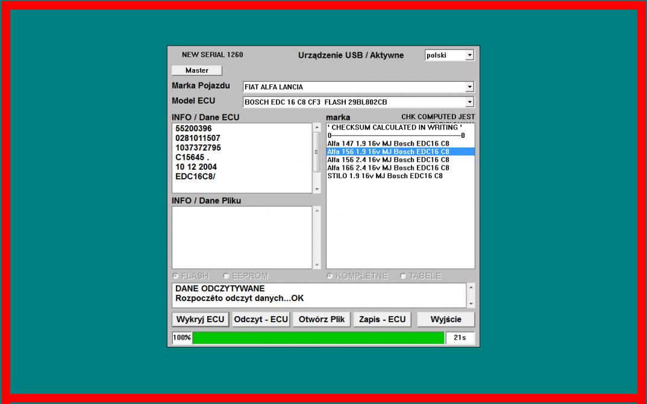
Task: Select Alfa 166 2.4 16v MJ Bosch EDC16 C8
Action: (400, 168)
